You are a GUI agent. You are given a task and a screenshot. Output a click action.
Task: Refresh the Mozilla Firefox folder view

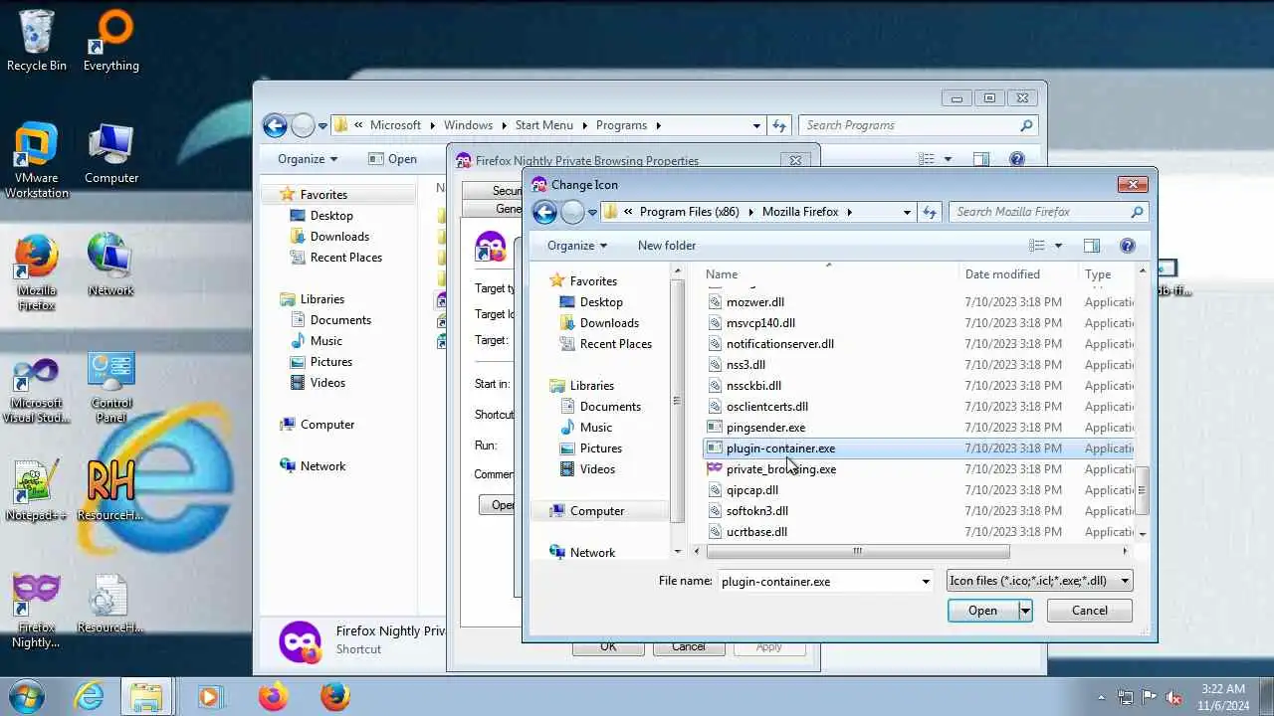coord(930,212)
